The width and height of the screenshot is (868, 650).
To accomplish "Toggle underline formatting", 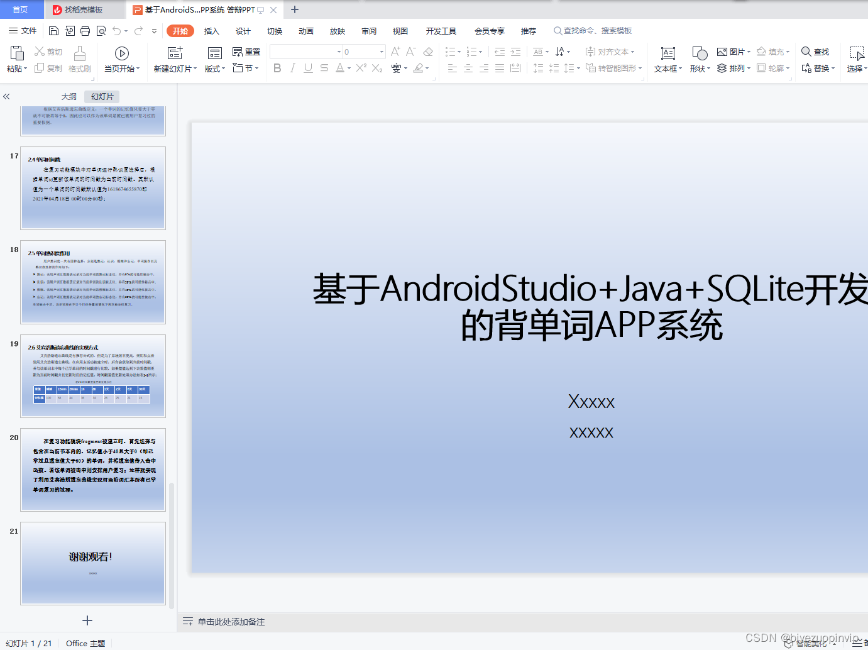I will pyautogui.click(x=308, y=69).
